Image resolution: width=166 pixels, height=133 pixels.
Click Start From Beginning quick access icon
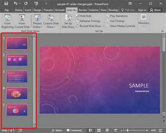click(36, 4)
